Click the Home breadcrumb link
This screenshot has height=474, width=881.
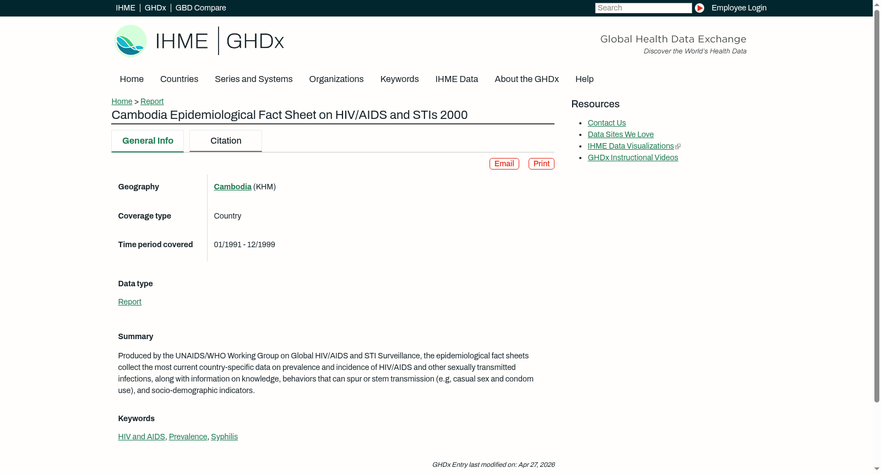coord(122,101)
